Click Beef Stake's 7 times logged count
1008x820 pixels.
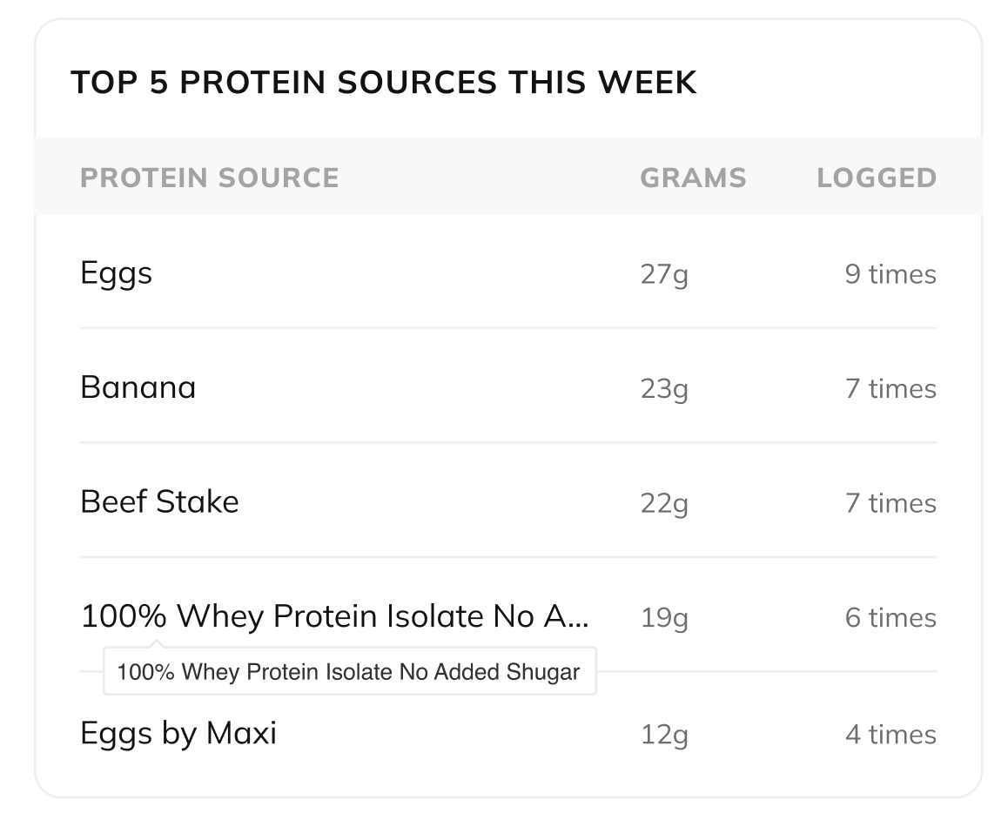click(890, 503)
